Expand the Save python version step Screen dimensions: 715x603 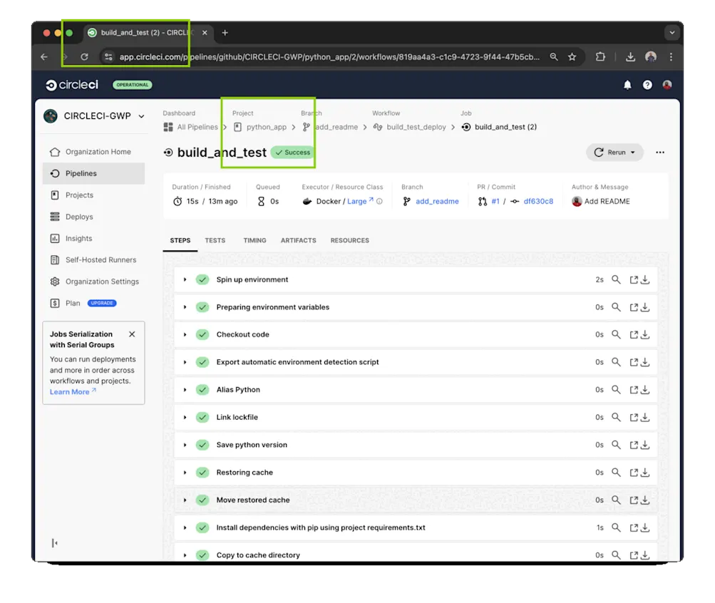(185, 445)
